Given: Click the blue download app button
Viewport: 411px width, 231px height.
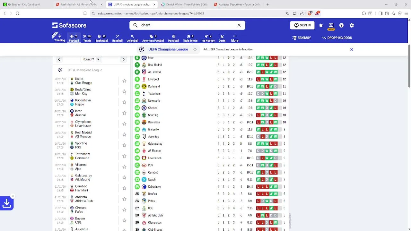Looking at the screenshot, I should tap(7, 203).
